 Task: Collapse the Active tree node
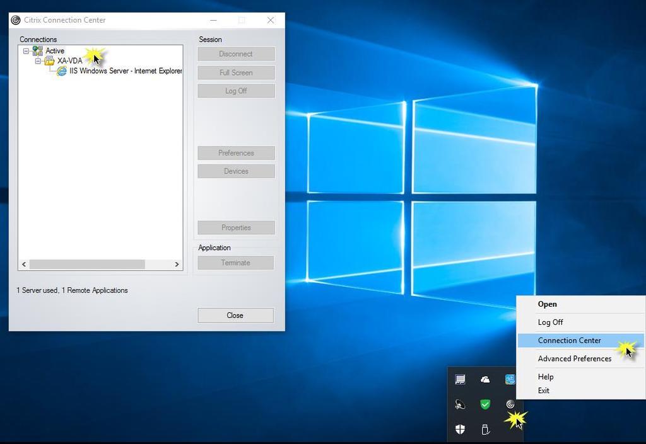(26, 51)
